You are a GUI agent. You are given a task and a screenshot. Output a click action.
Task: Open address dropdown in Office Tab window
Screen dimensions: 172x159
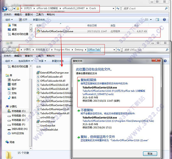tap(114, 50)
